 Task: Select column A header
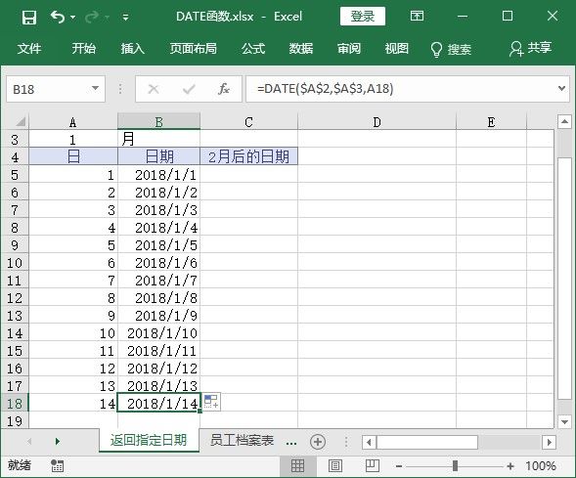click(x=73, y=122)
